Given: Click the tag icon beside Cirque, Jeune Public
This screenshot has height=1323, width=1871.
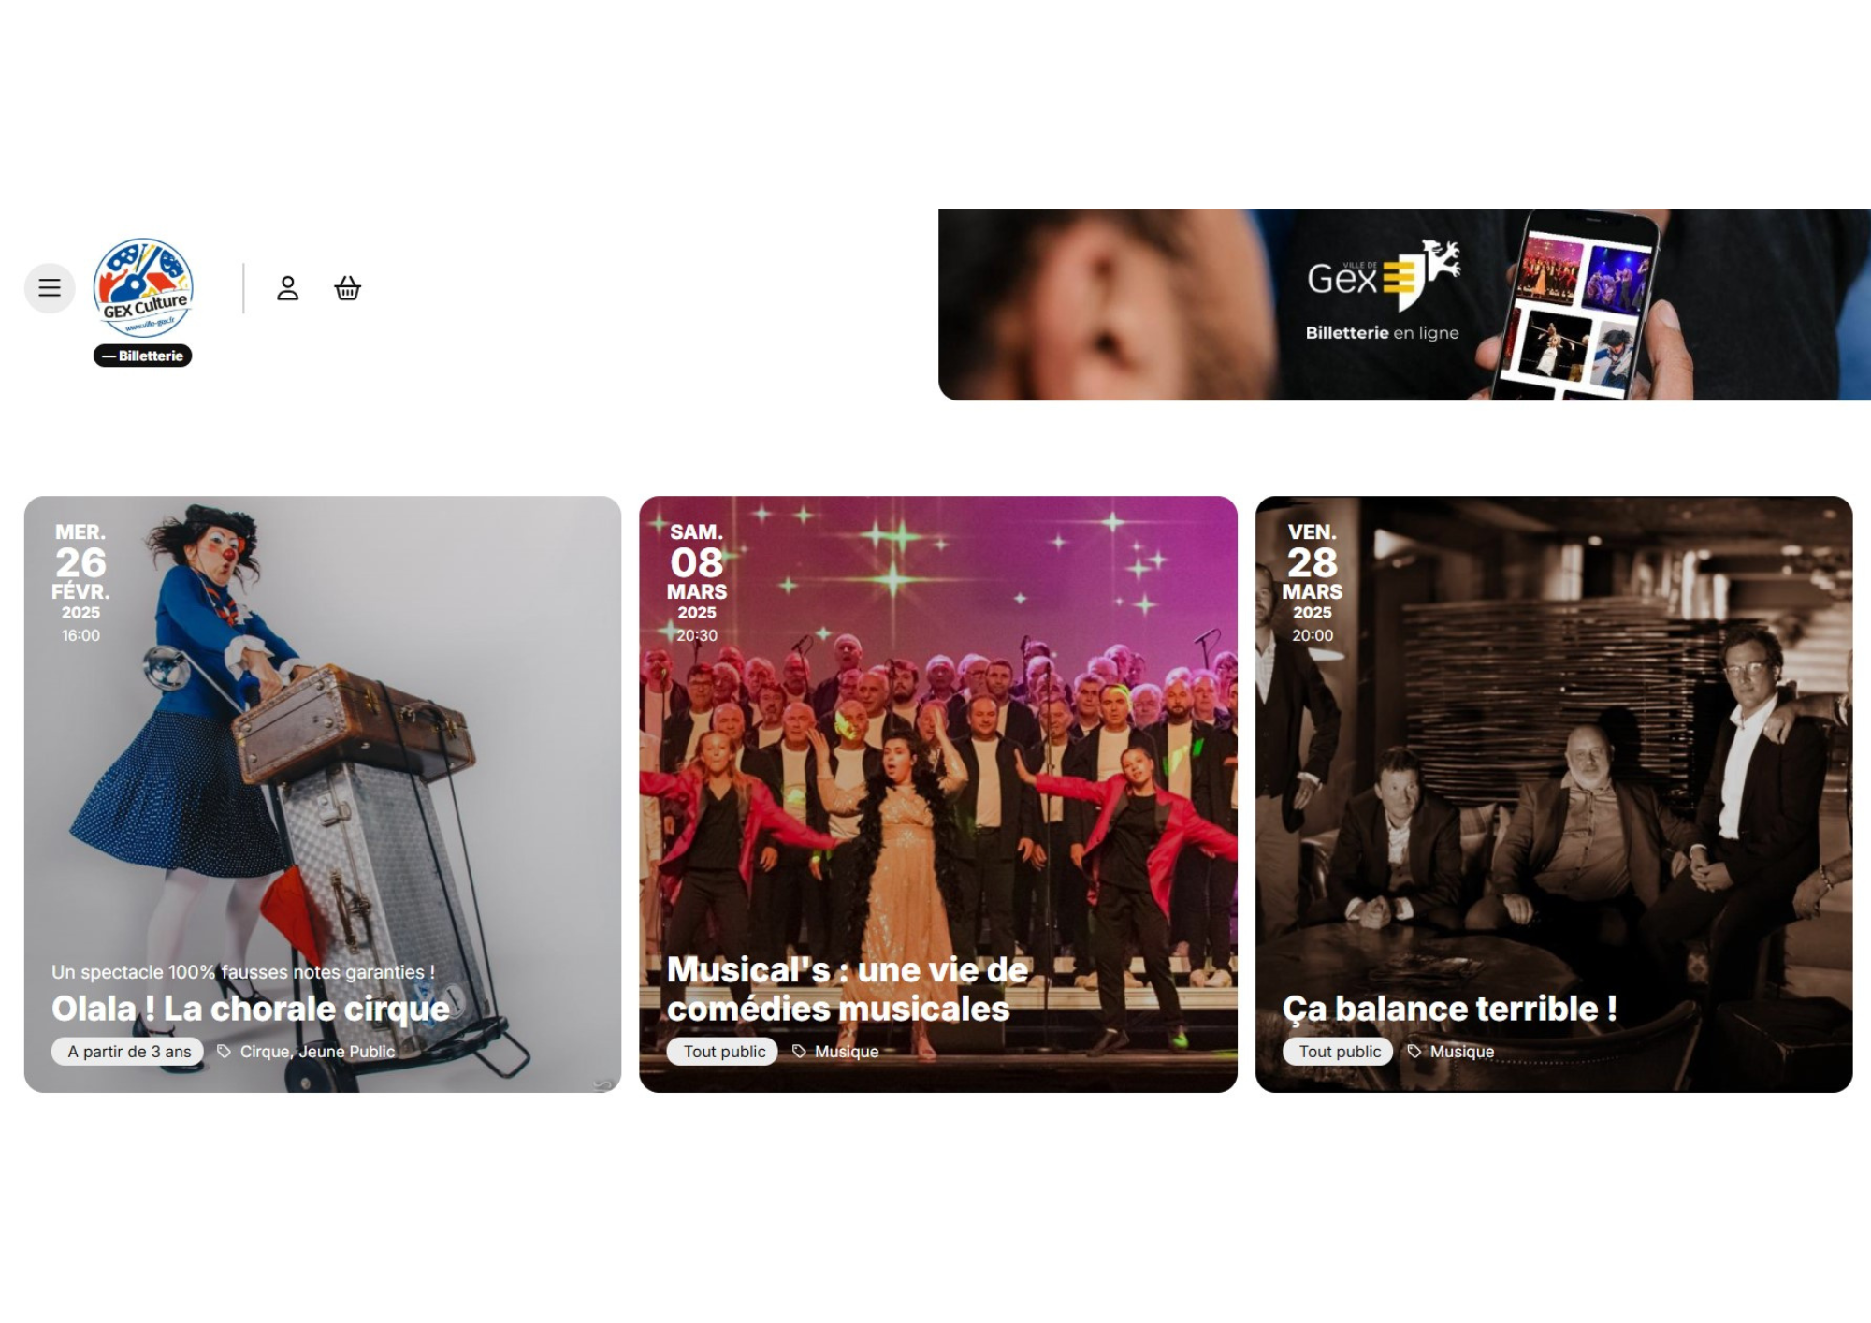Looking at the screenshot, I should [224, 1051].
